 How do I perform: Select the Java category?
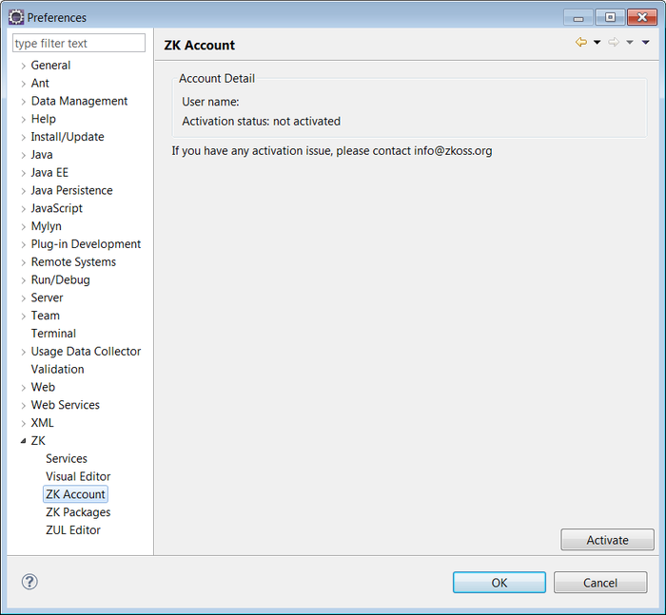pos(42,155)
